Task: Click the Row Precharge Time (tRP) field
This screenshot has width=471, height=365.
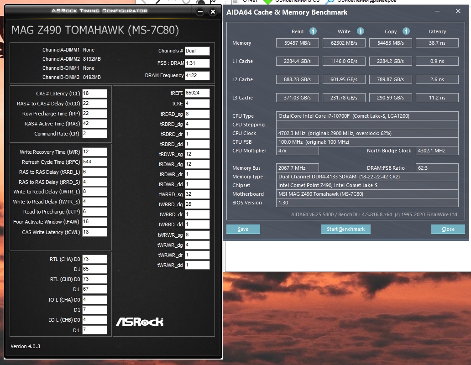Action: 94,114
